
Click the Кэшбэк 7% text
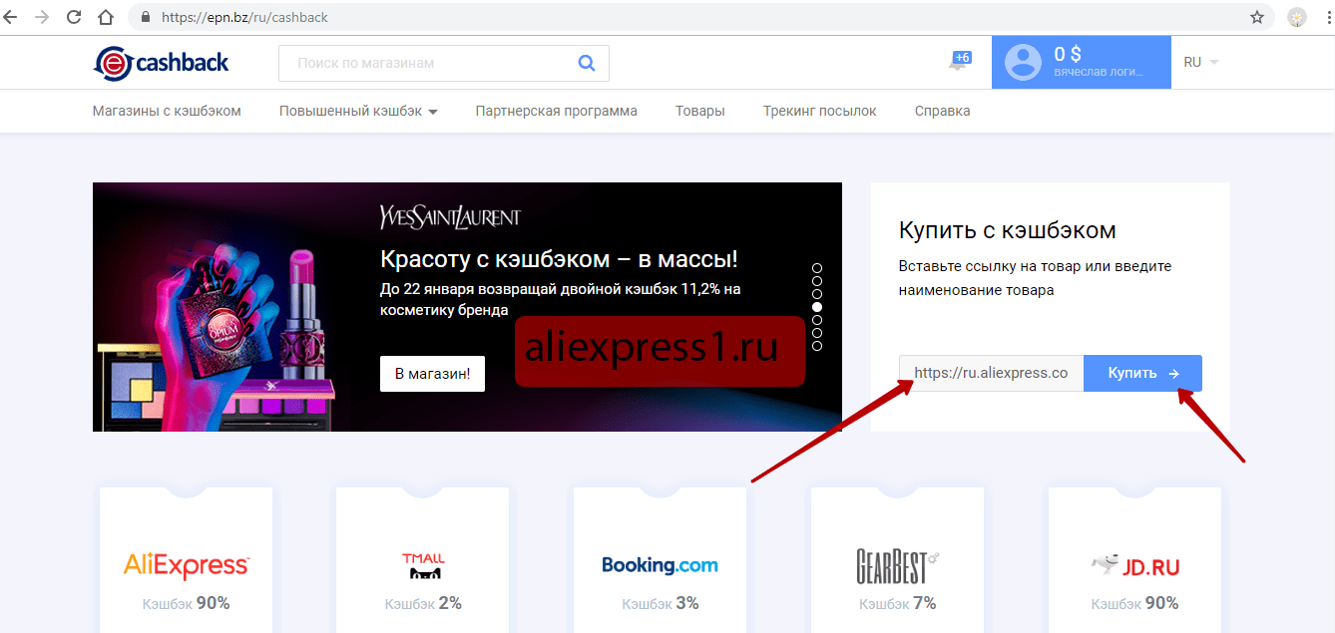897,603
